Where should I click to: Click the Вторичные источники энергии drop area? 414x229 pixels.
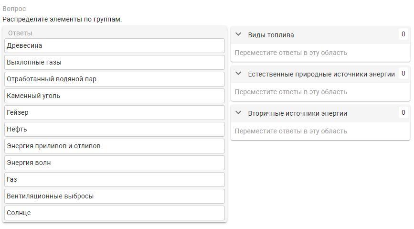(x=320, y=131)
